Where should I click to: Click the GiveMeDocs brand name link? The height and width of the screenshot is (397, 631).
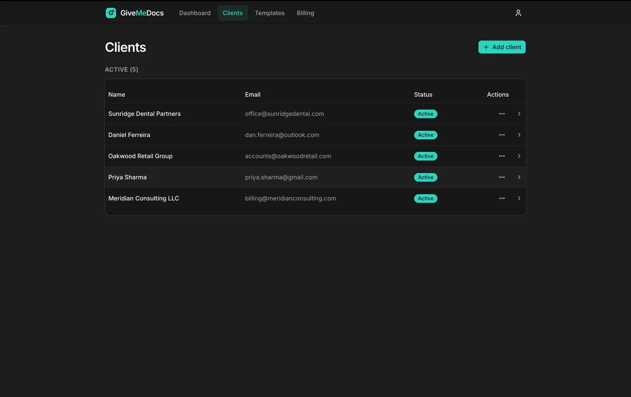pos(142,13)
